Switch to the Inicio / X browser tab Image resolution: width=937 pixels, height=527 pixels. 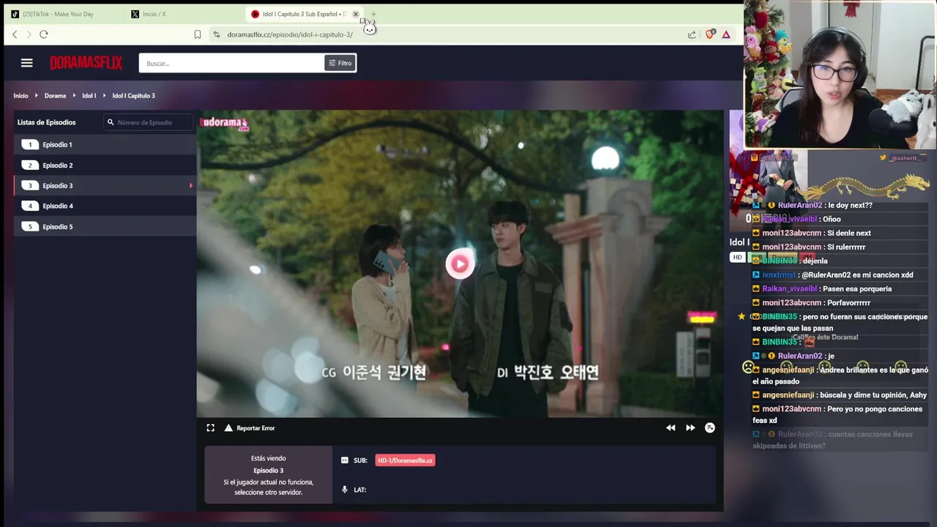pyautogui.click(x=154, y=14)
